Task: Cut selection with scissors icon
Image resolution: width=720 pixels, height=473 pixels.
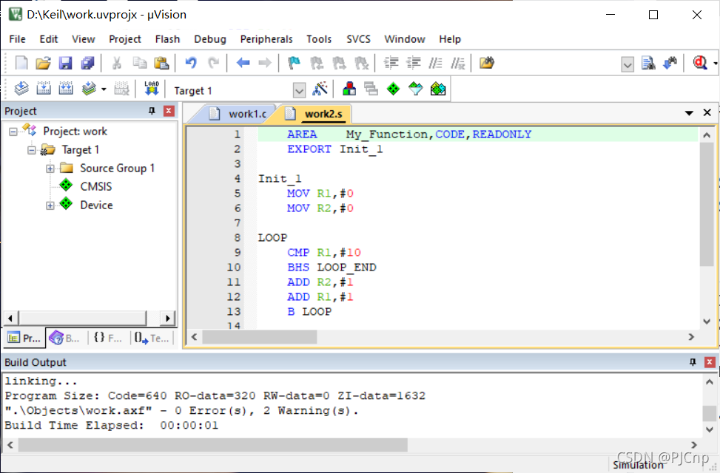Action: [x=117, y=63]
